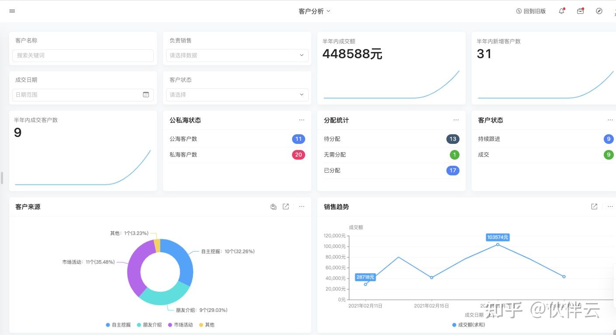Click the yellow 其他 donut slice
The height and width of the screenshot is (335, 616).
tap(157, 246)
